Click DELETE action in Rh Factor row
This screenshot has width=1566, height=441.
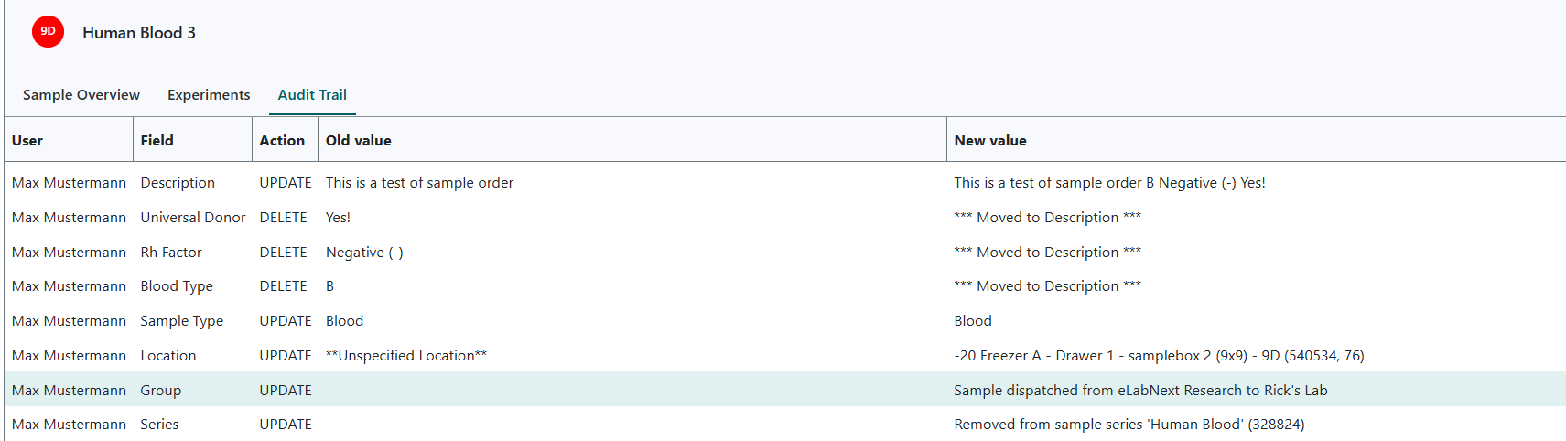point(284,253)
